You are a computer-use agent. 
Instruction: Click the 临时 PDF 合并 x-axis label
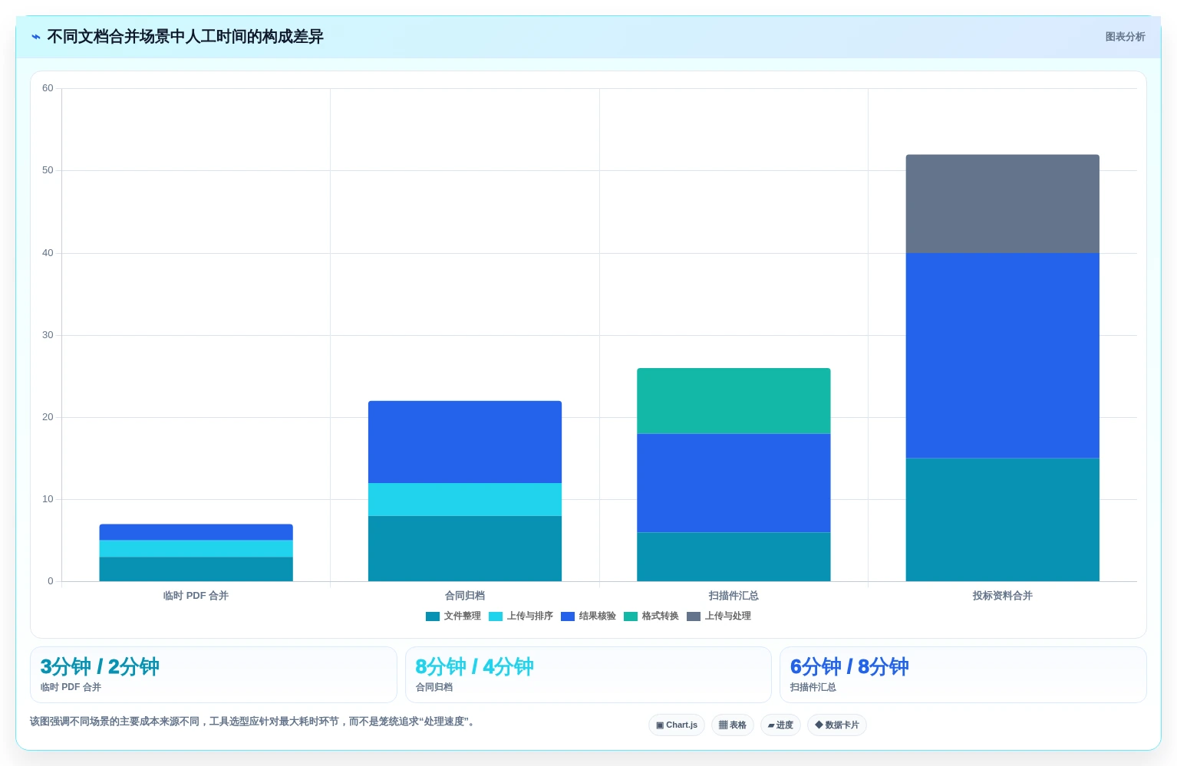tap(196, 596)
